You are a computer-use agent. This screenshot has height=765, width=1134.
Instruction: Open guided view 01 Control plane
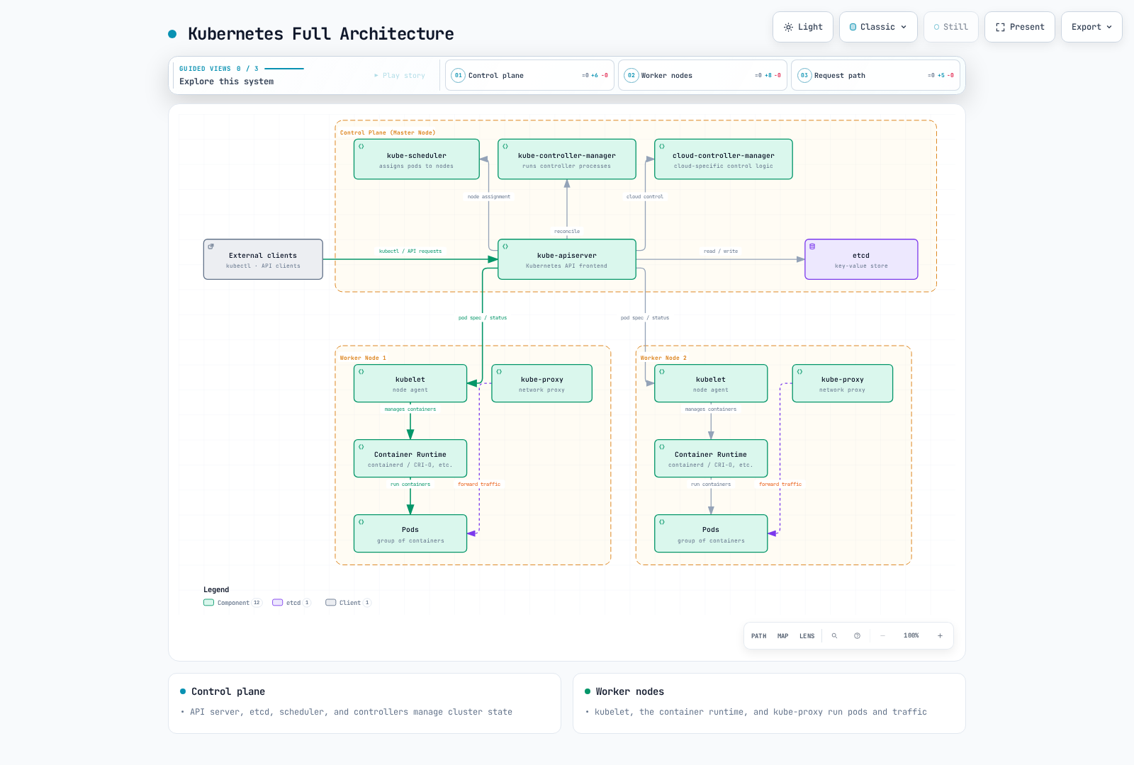[530, 75]
